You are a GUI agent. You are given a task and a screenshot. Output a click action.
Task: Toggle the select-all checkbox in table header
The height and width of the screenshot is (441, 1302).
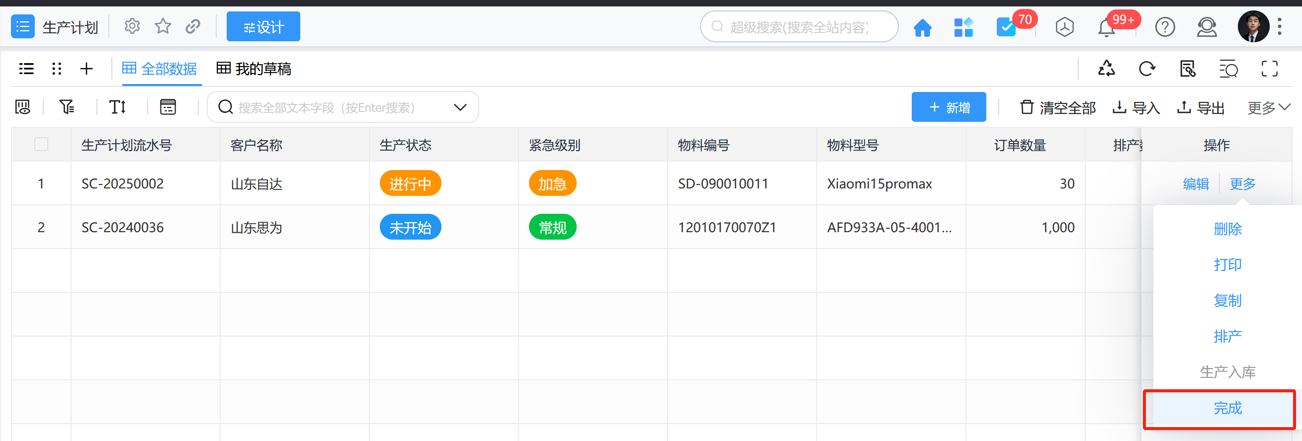tap(41, 145)
